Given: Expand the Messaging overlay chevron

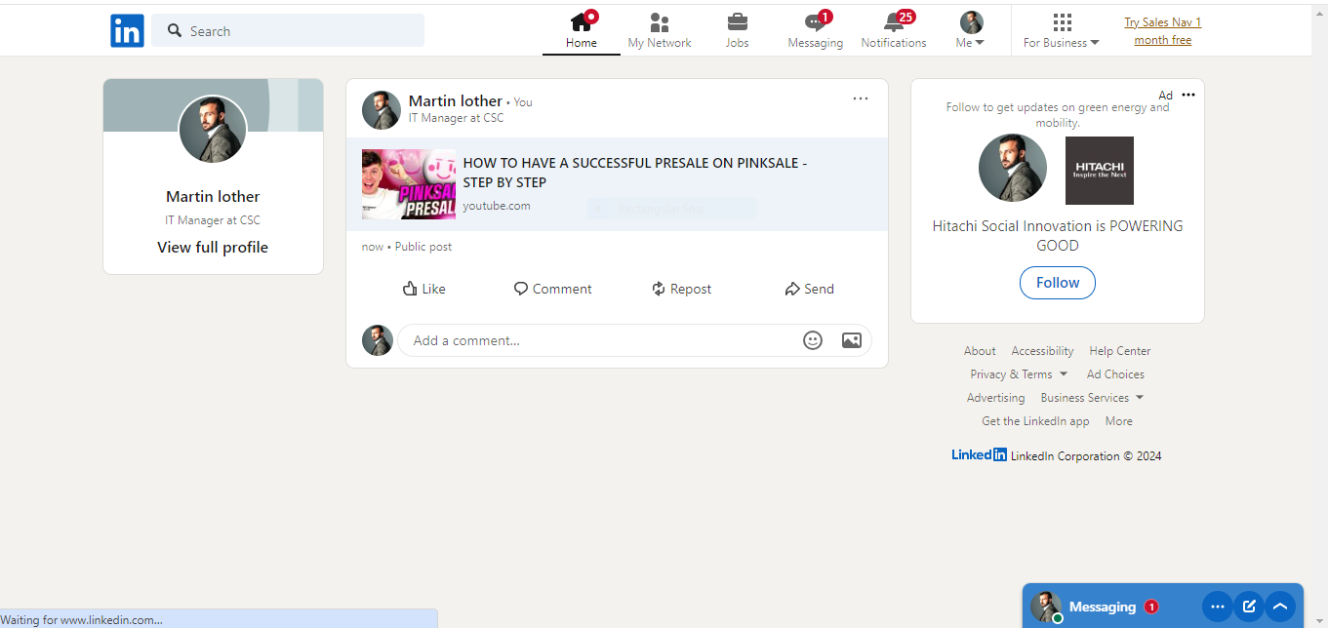Looking at the screenshot, I should click(1280, 607).
